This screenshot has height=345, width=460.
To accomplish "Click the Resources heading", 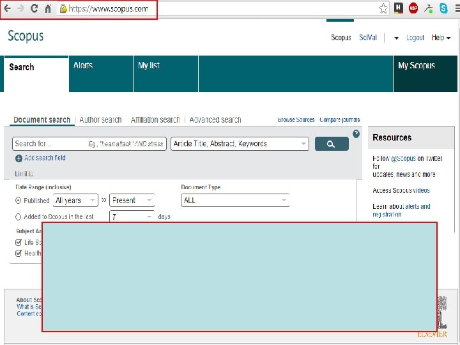I will coord(392,137).
